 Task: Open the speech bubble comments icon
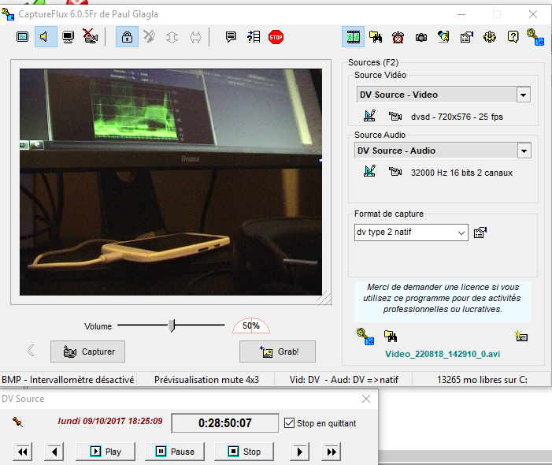[231, 36]
